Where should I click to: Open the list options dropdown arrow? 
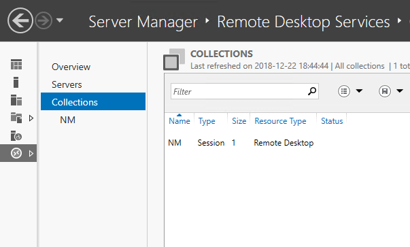[x=359, y=90]
